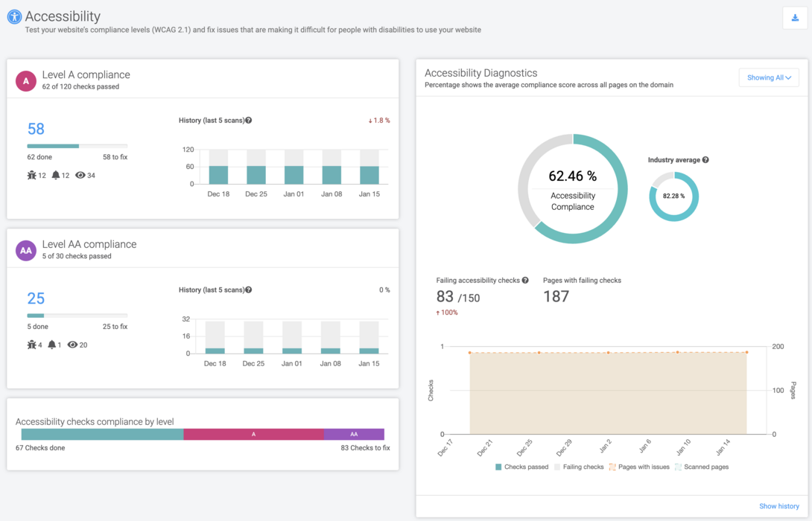Click the 62.46% accessibility compliance donut chart
The image size is (812, 521).
572,189
